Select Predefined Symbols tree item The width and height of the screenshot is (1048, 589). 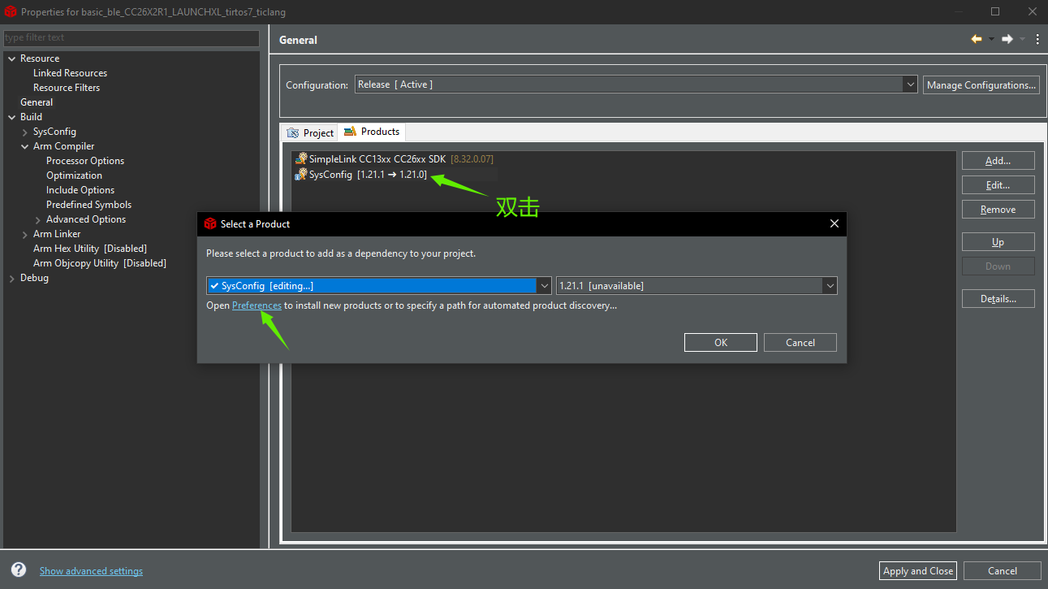click(88, 205)
